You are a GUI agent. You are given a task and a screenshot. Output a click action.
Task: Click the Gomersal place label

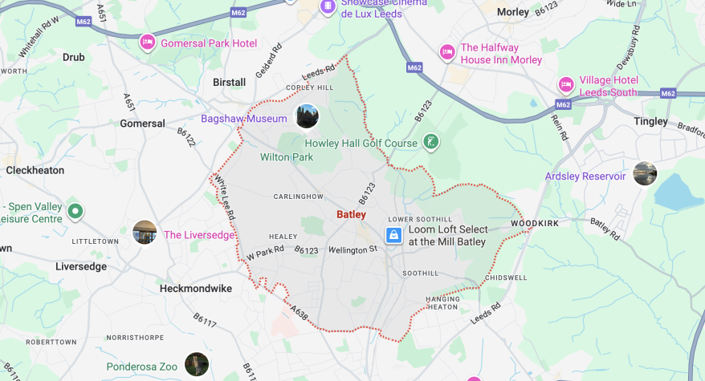[x=143, y=124]
